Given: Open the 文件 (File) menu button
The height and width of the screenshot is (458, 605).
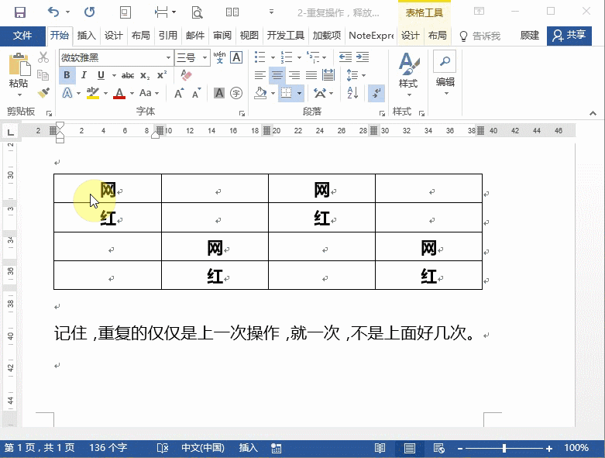Looking at the screenshot, I should [22, 36].
